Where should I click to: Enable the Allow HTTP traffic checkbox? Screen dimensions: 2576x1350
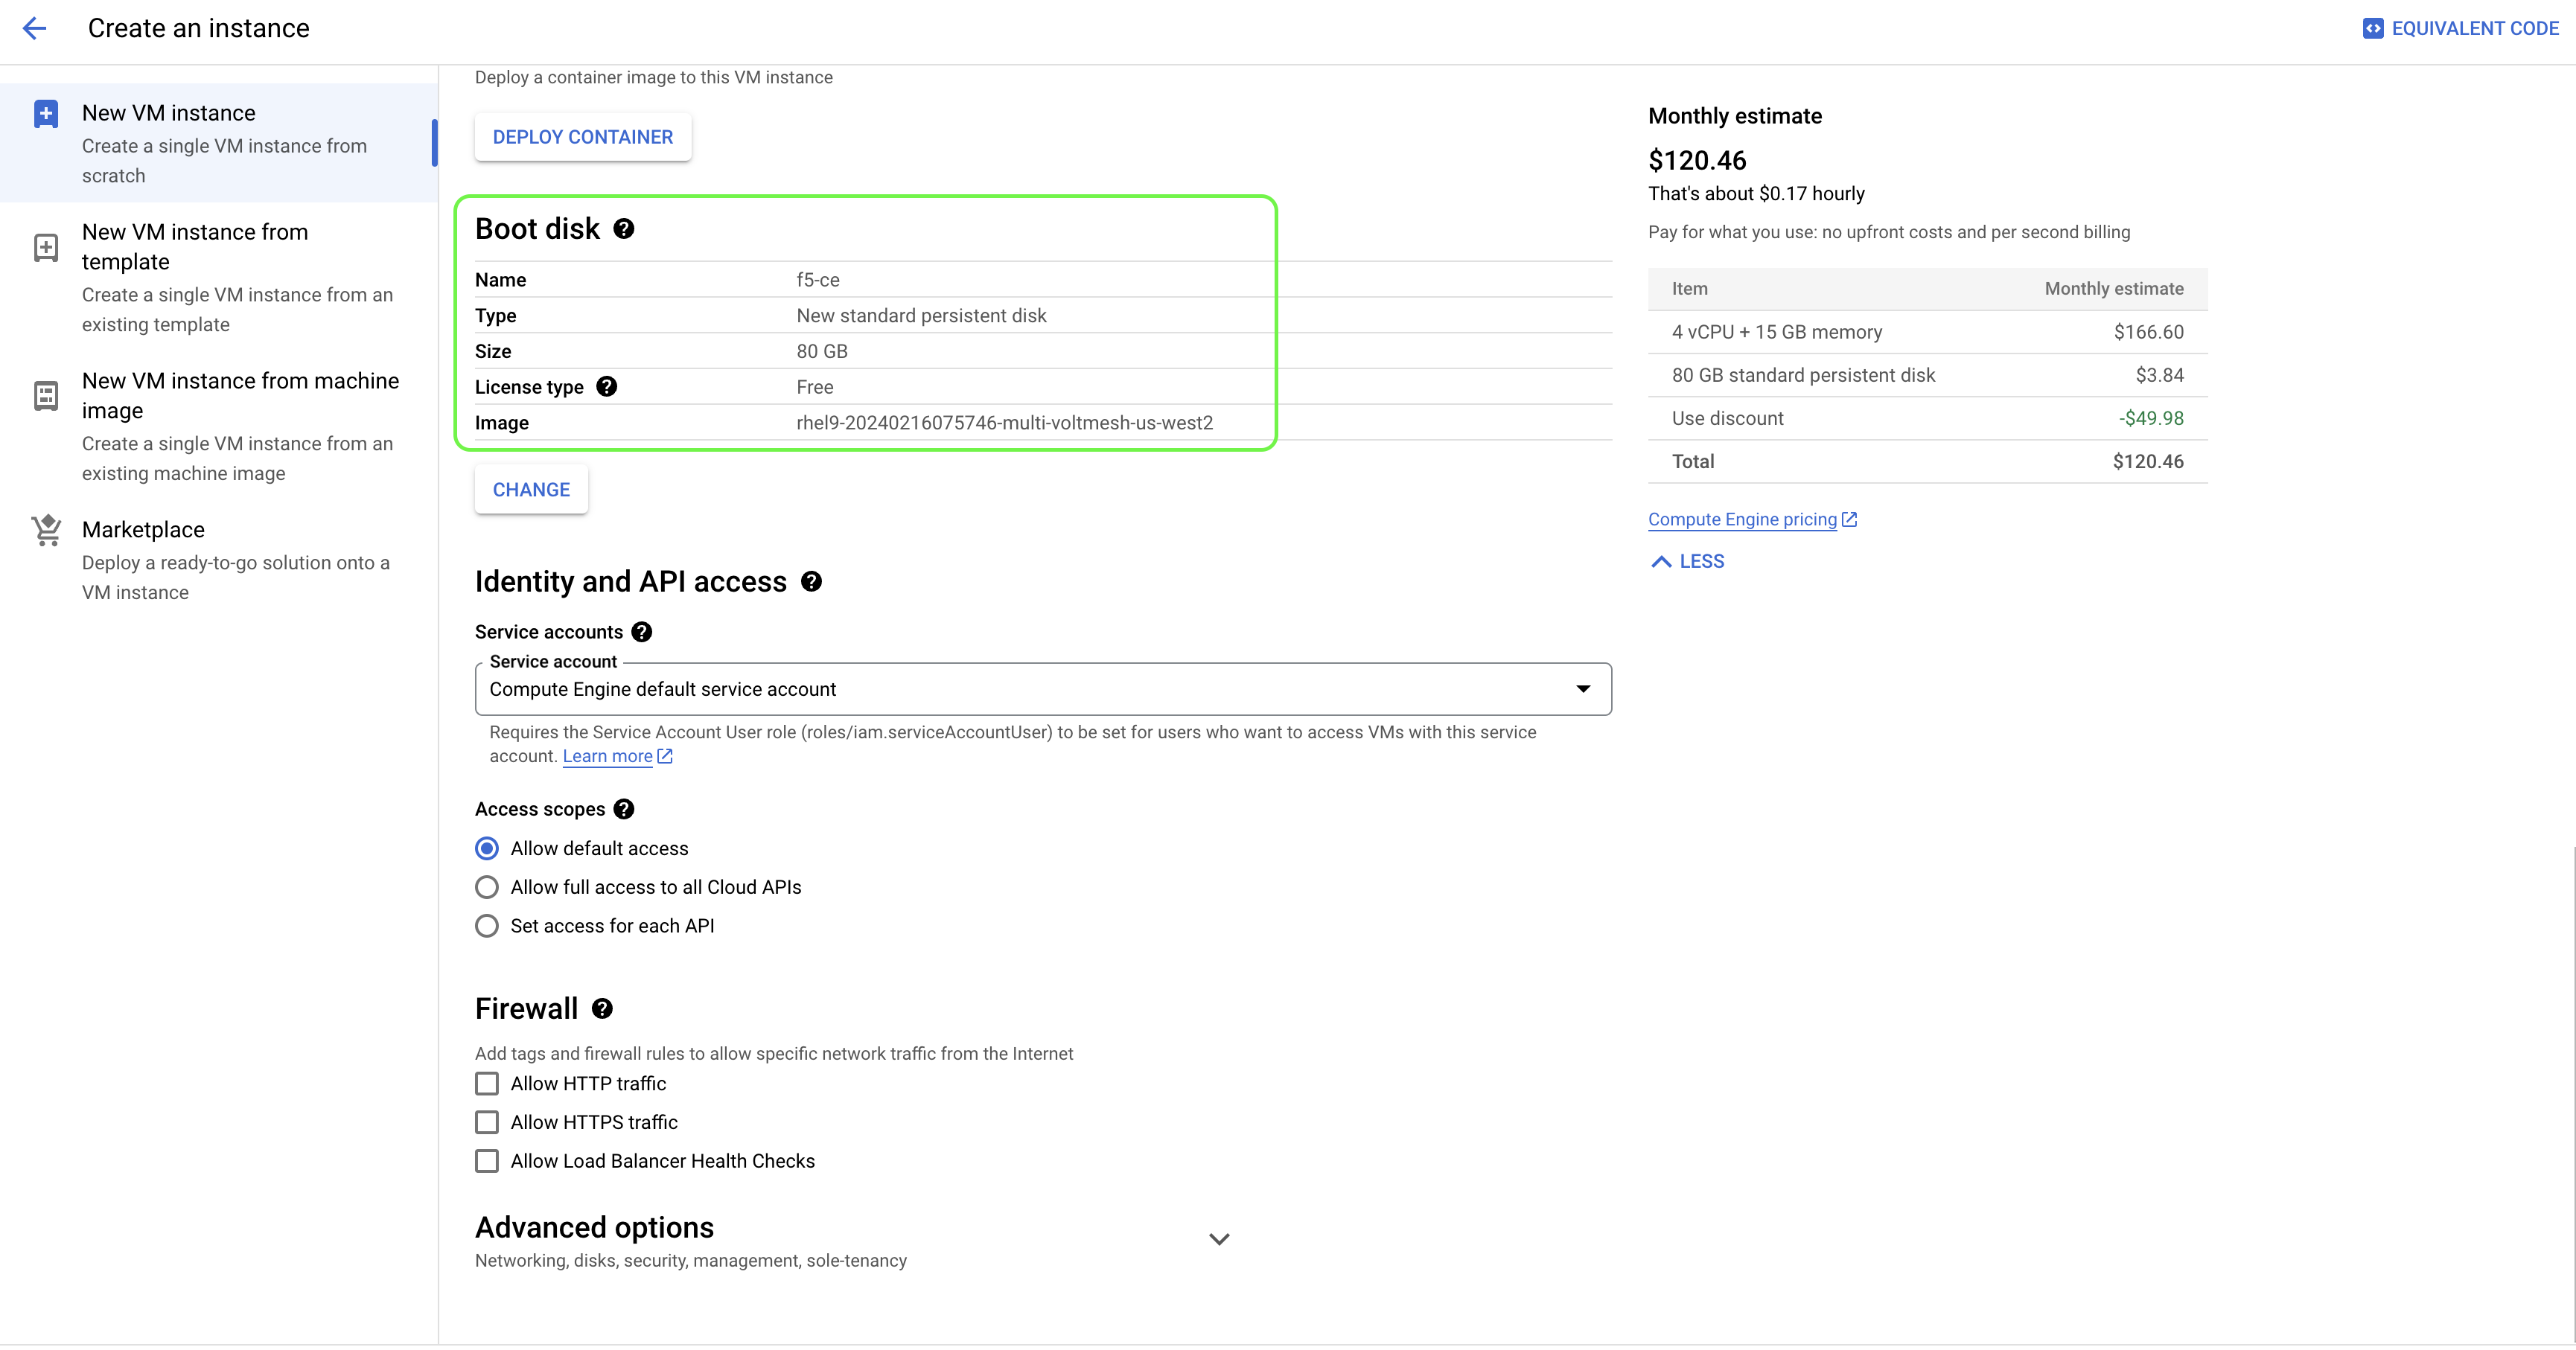487,1084
